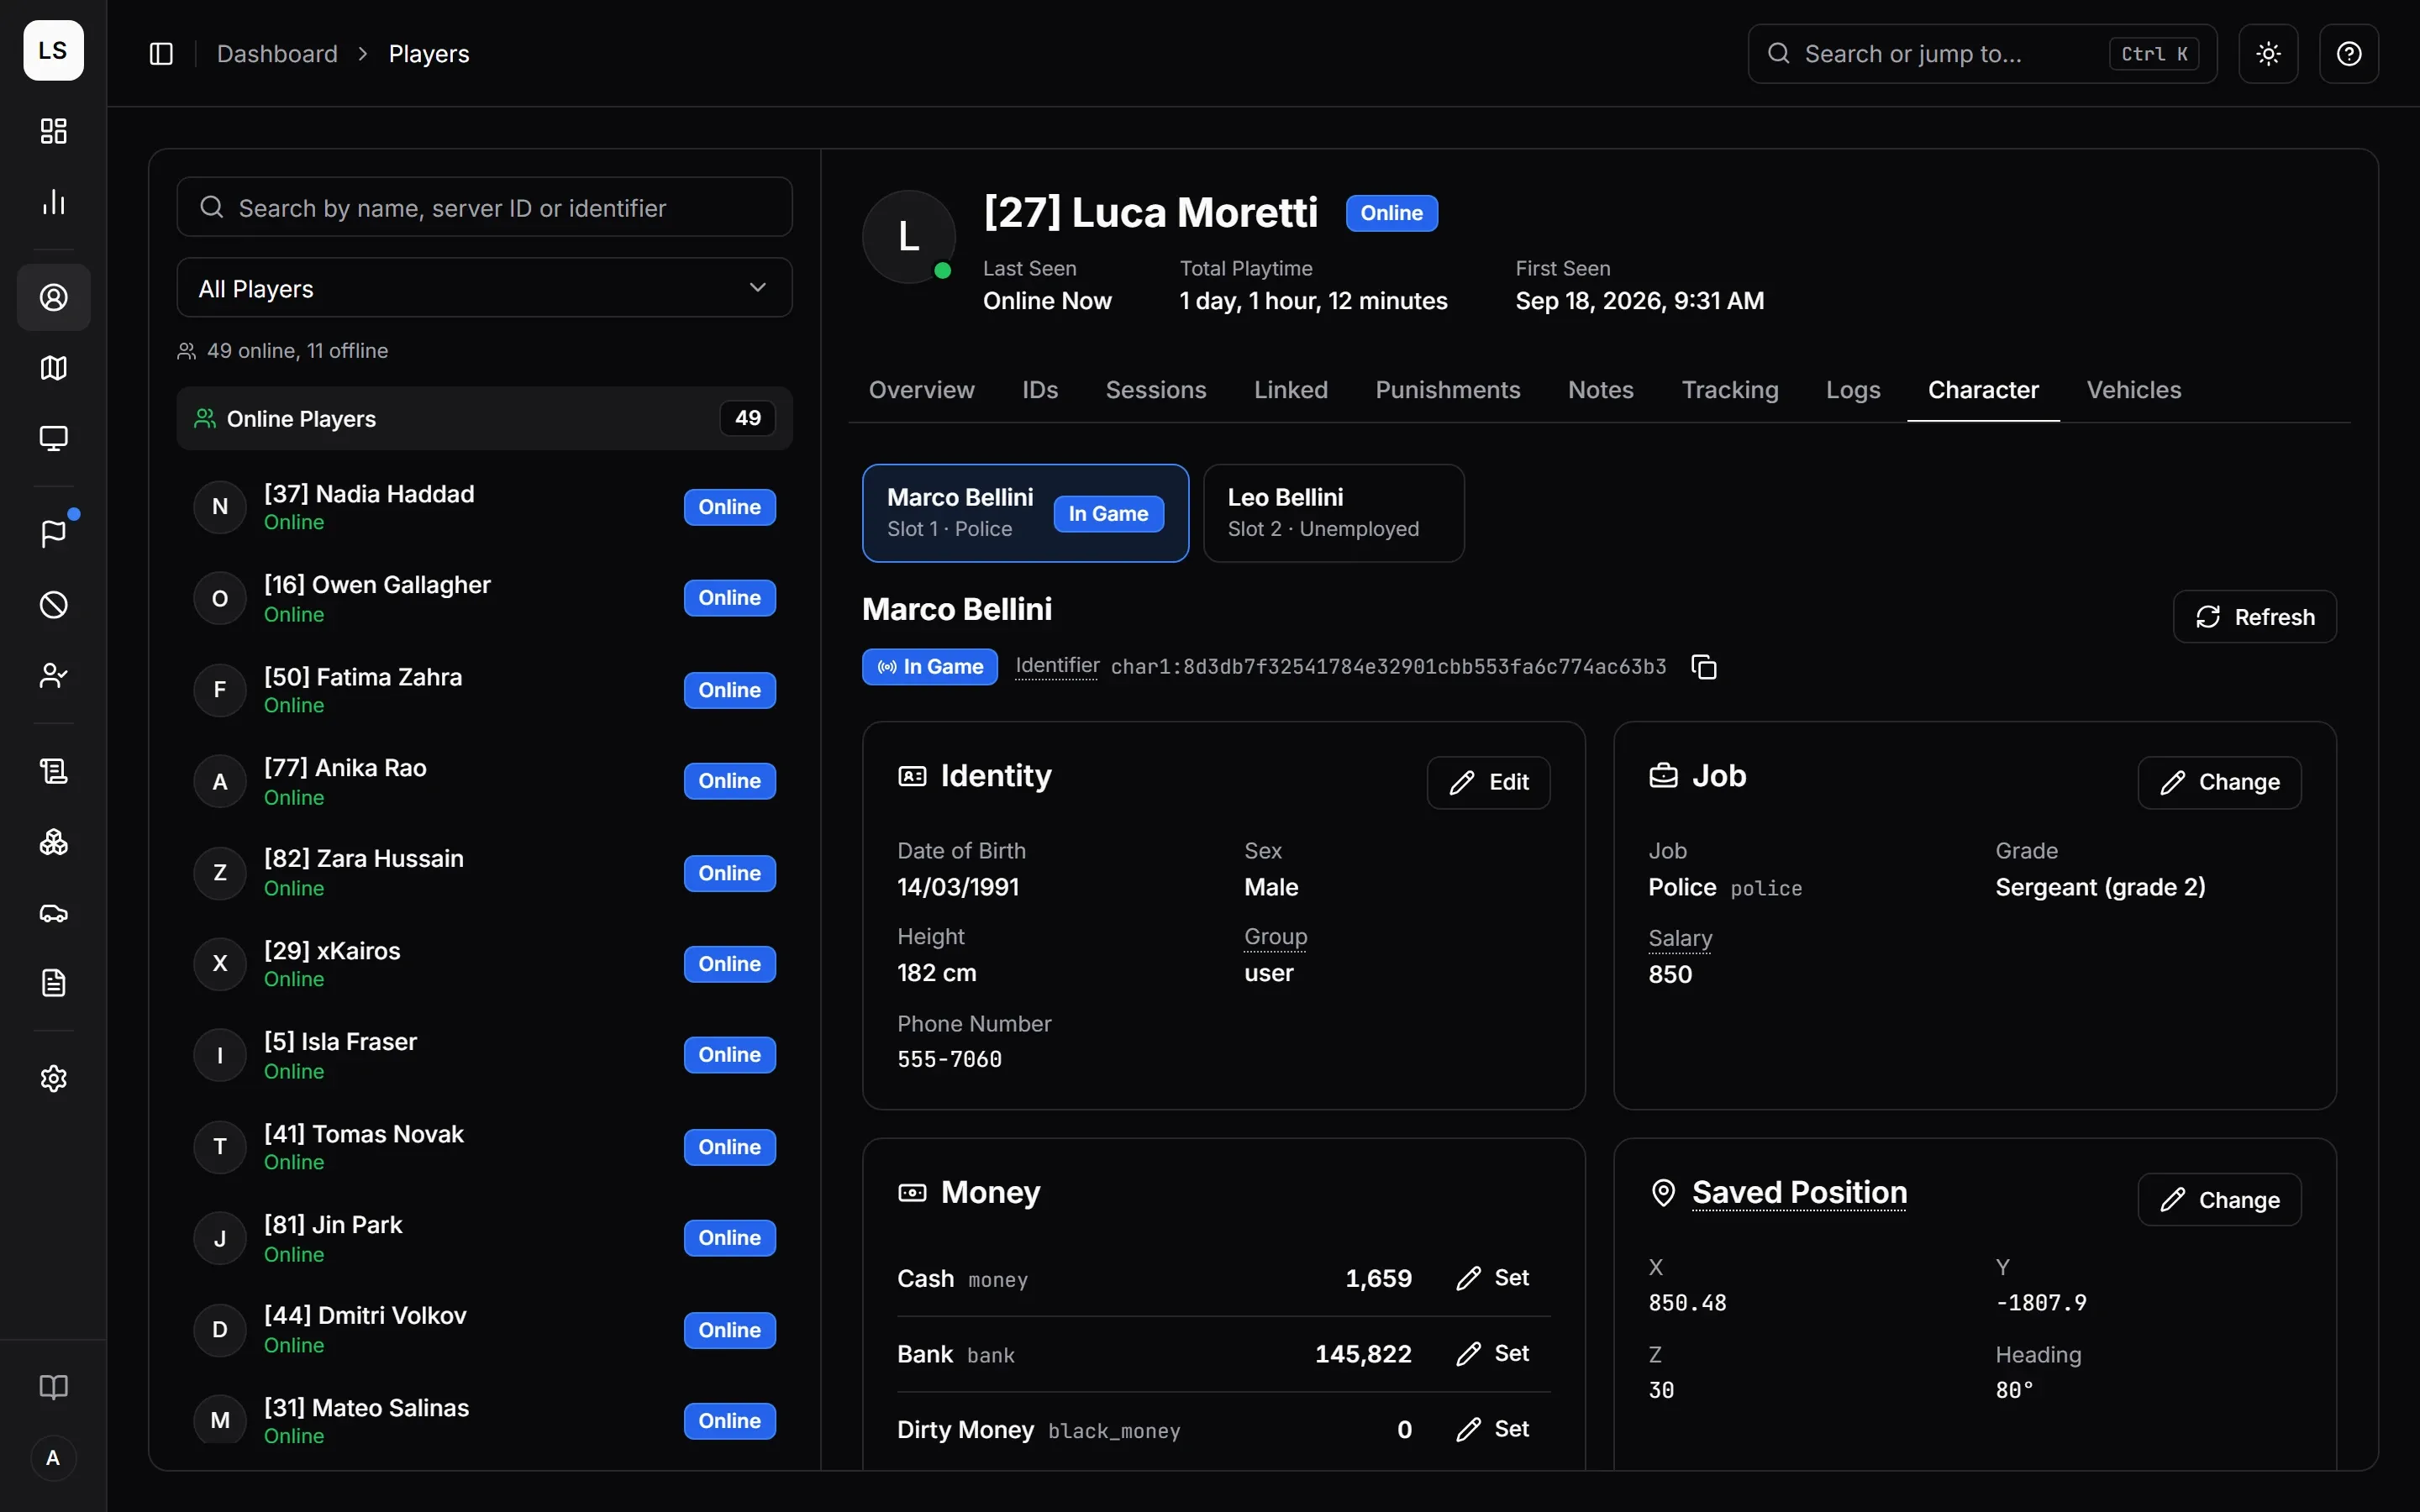Change the Saved Position
Image resolution: width=2420 pixels, height=1512 pixels.
pos(2219,1200)
